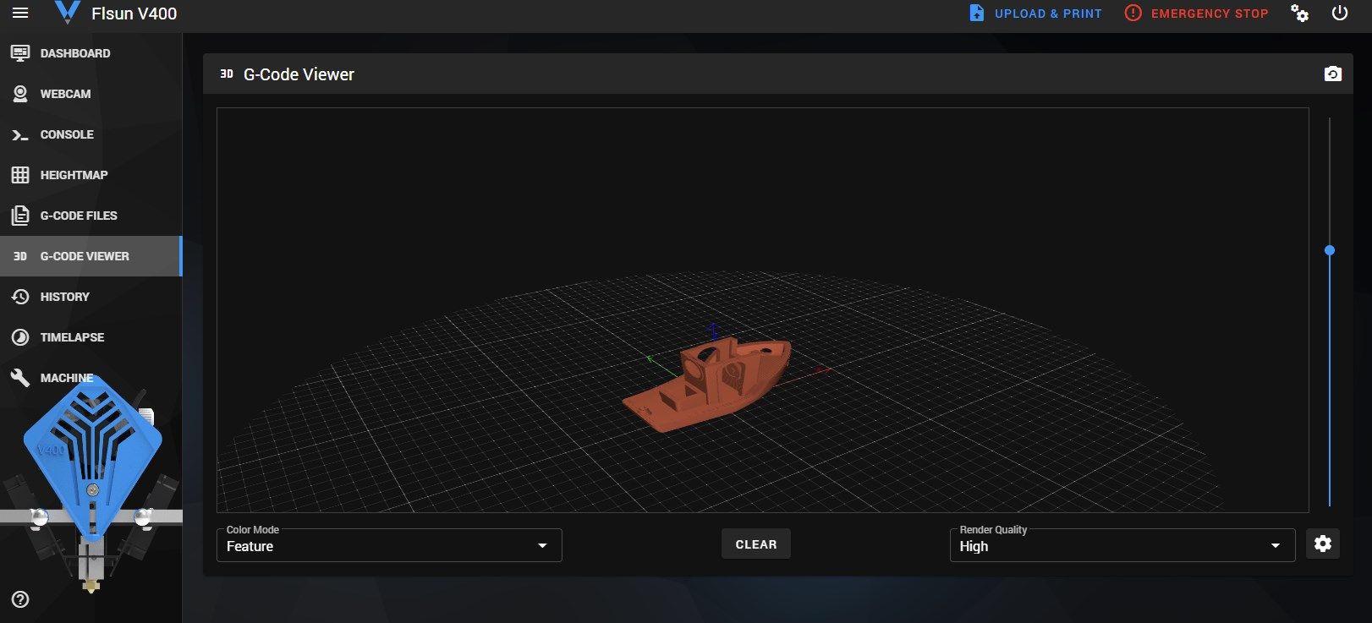
Task: Open the Heightmap page
Action: tap(91, 175)
